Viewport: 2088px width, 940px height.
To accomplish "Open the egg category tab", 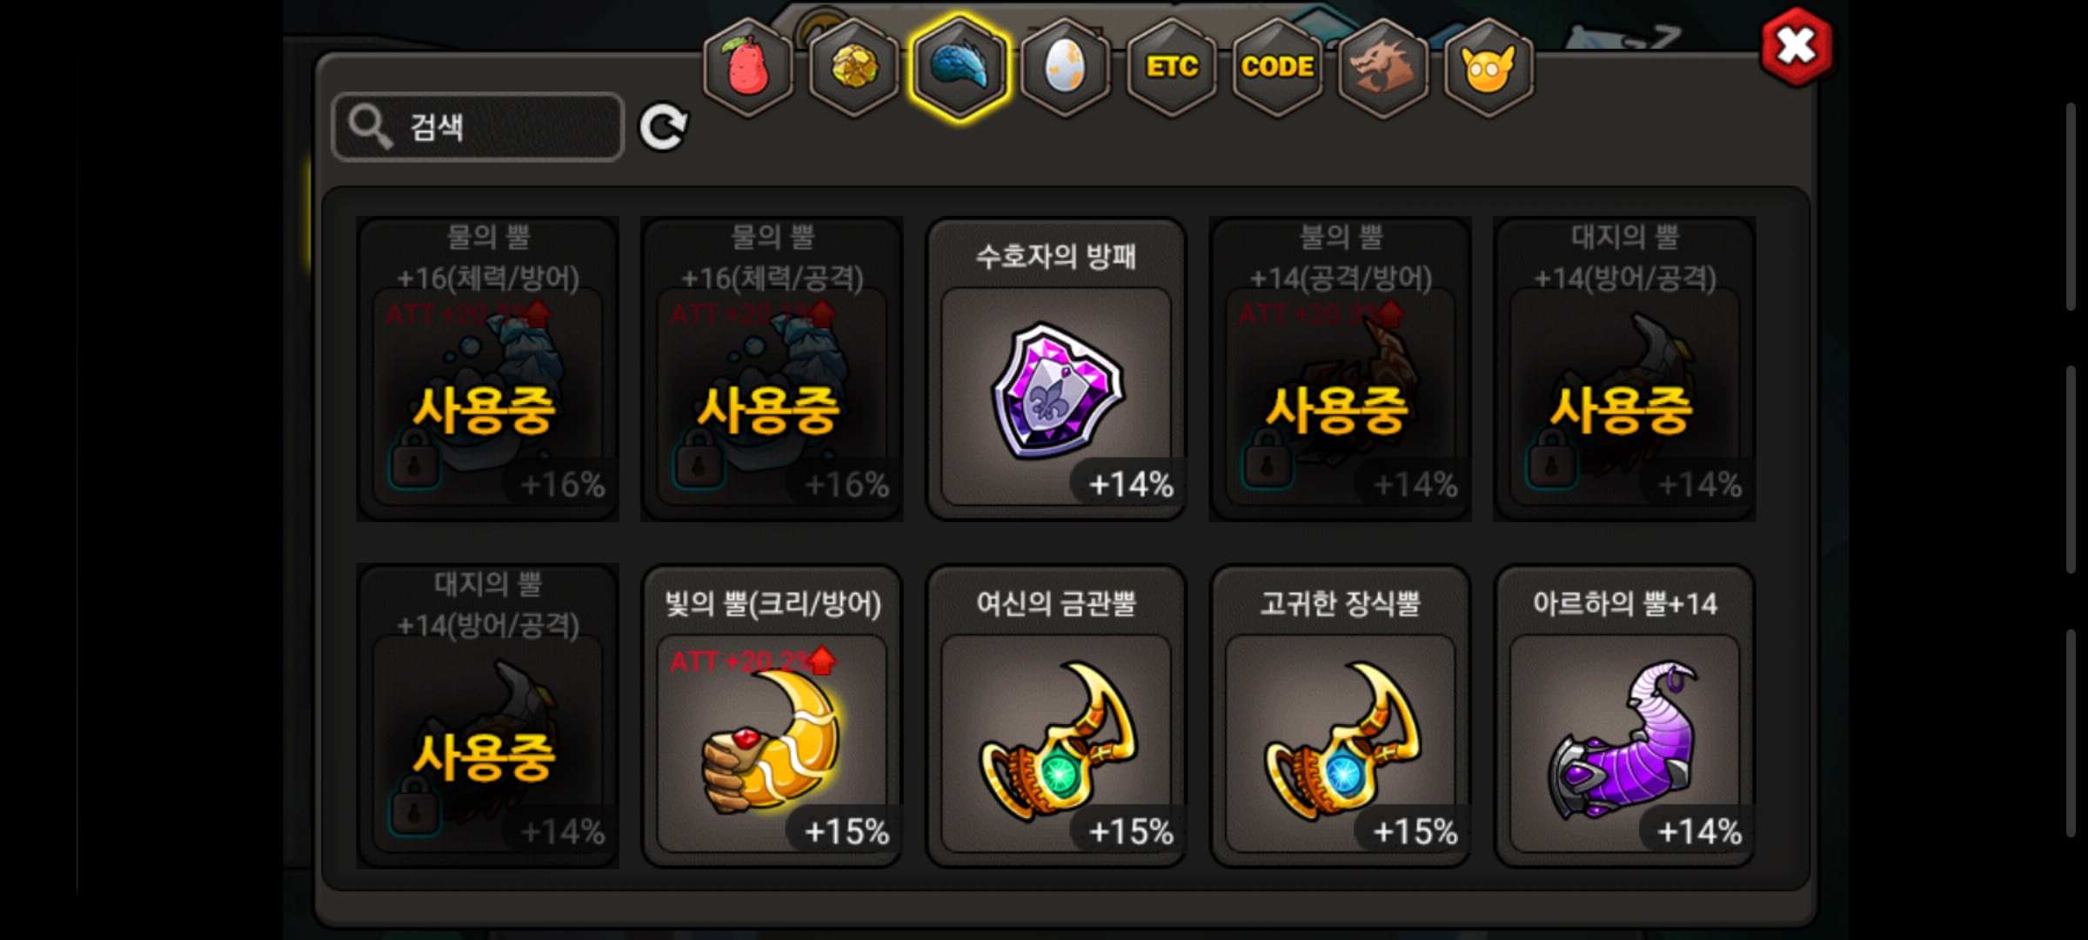I will click(x=1066, y=68).
